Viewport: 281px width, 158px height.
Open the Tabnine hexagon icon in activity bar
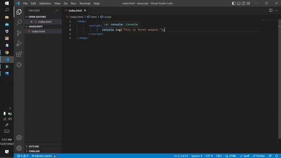click(19, 65)
